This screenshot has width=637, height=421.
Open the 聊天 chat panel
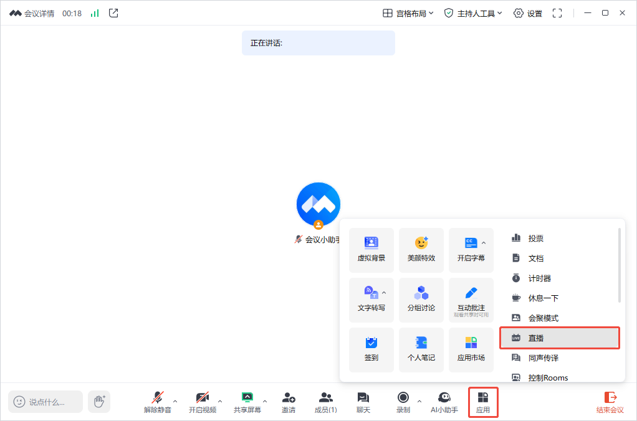pos(363,402)
